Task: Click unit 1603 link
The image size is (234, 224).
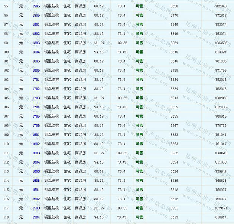Action: tap(36, 153)
